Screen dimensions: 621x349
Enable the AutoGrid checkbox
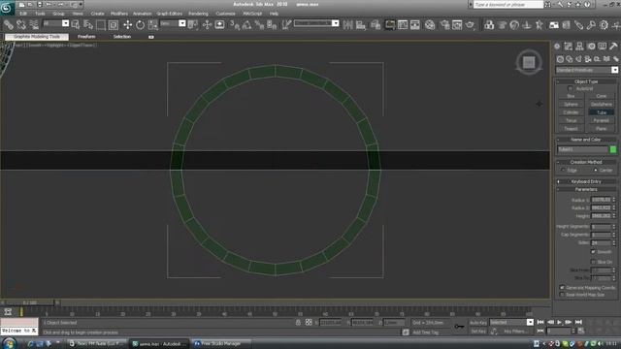pyautogui.click(x=570, y=88)
